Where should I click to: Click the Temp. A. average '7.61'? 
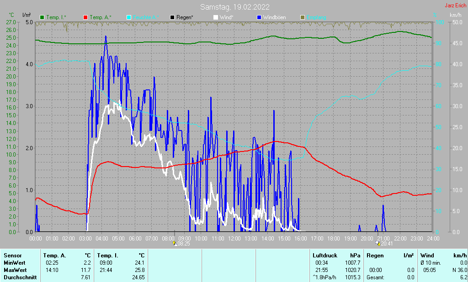pyautogui.click(x=85, y=277)
